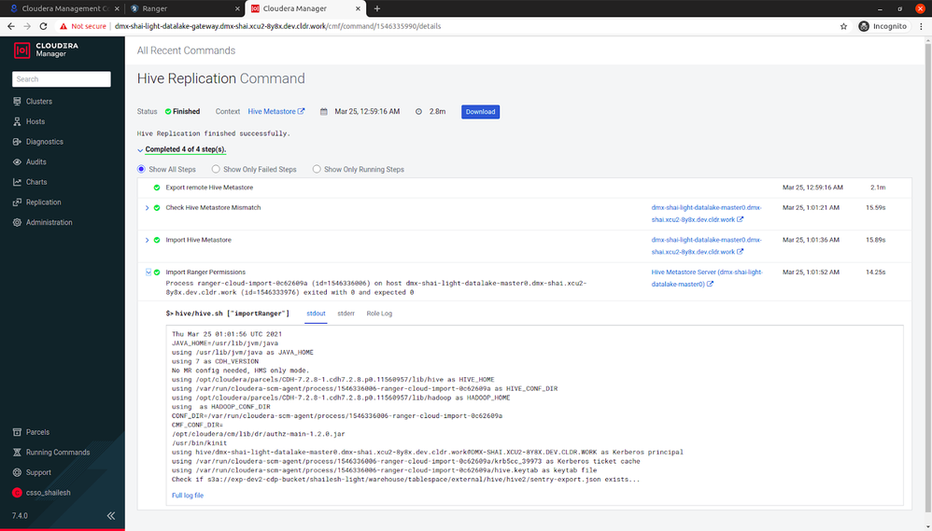Expand the Import Hive Metastore step
The image size is (932, 531).
[147, 240]
